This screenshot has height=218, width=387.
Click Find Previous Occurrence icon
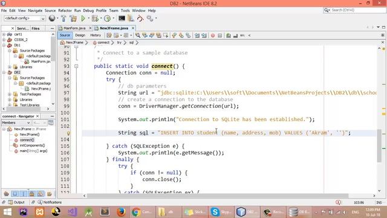[x=145, y=35]
